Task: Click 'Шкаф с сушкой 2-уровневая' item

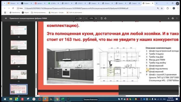Action: 163,75
